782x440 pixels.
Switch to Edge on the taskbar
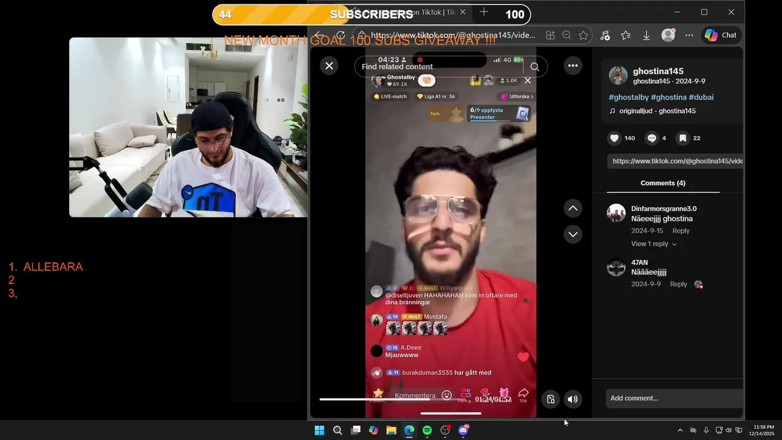coord(409,430)
